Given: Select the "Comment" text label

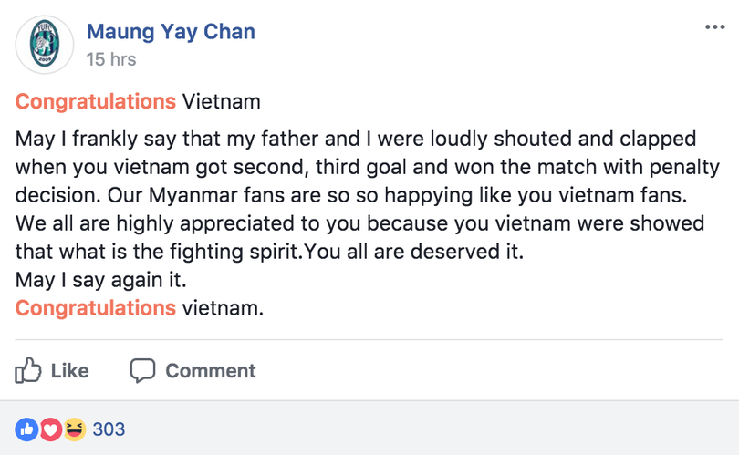Looking at the screenshot, I should pos(210,371).
